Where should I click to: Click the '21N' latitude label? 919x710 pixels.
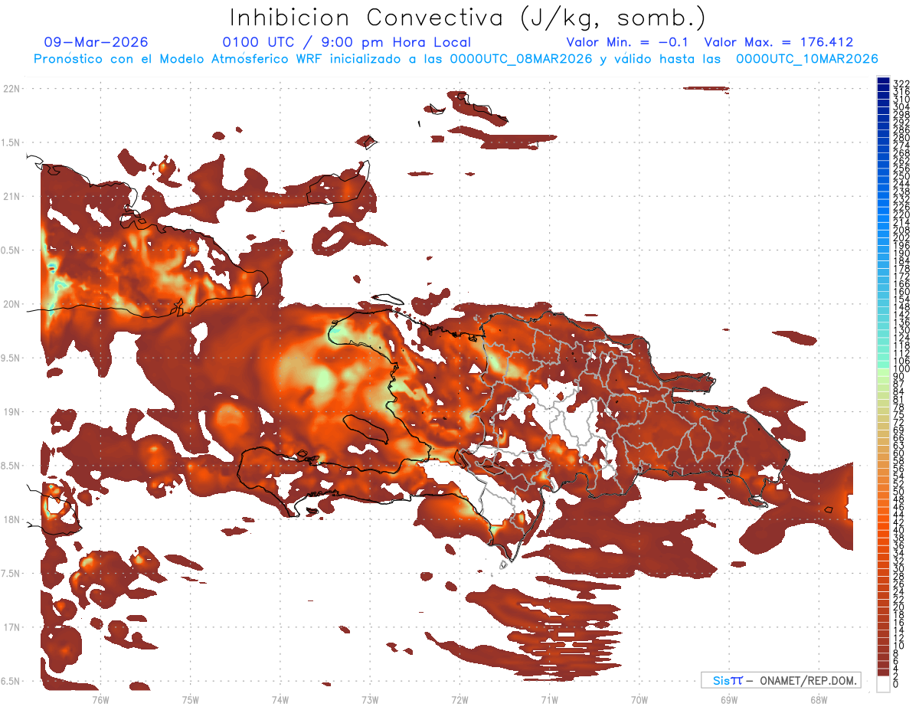coord(13,196)
